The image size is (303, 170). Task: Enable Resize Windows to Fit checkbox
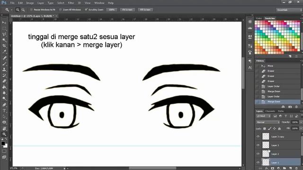tap(32, 9)
